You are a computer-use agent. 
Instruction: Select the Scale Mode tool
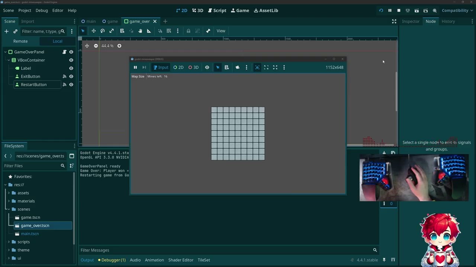coord(112,31)
